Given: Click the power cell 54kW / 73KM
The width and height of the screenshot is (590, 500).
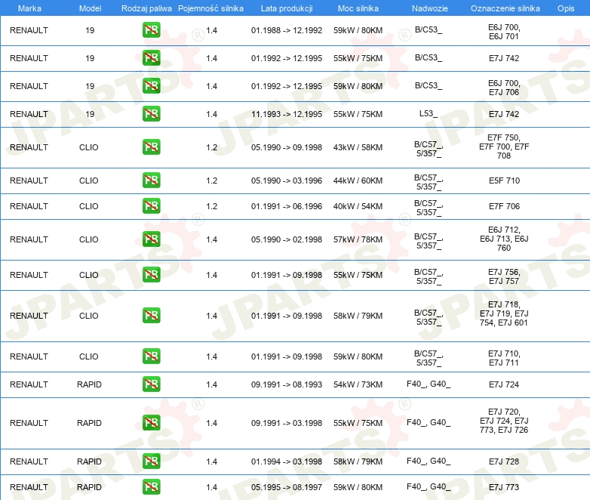Looking at the screenshot, I should click(358, 384).
